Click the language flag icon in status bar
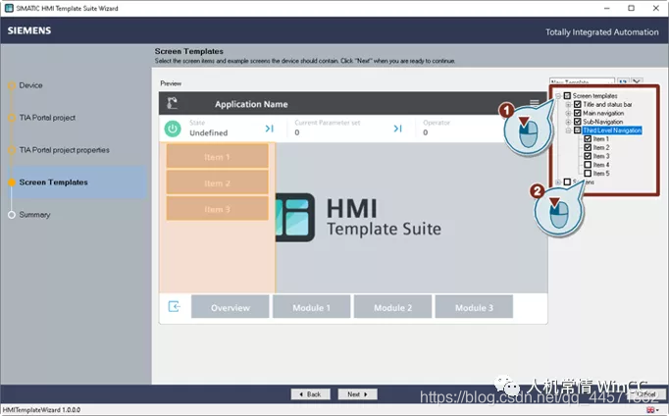The image size is (669, 416). (650, 410)
